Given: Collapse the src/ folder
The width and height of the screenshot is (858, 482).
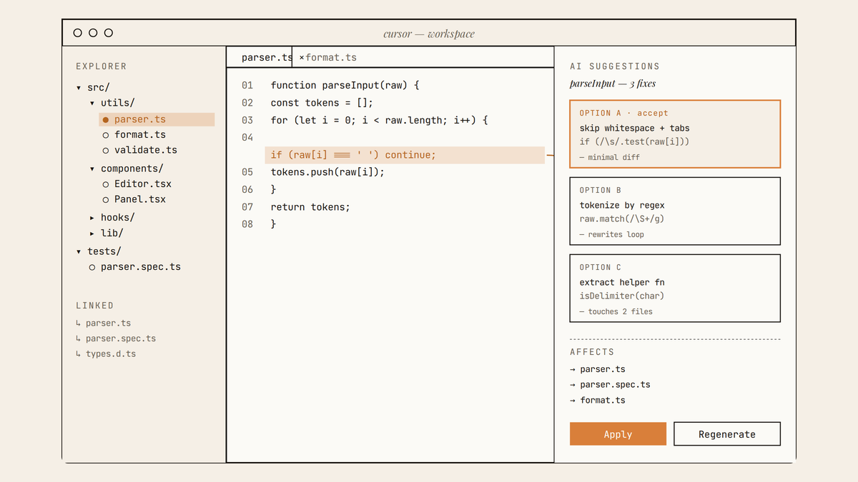Looking at the screenshot, I should 93,88.
